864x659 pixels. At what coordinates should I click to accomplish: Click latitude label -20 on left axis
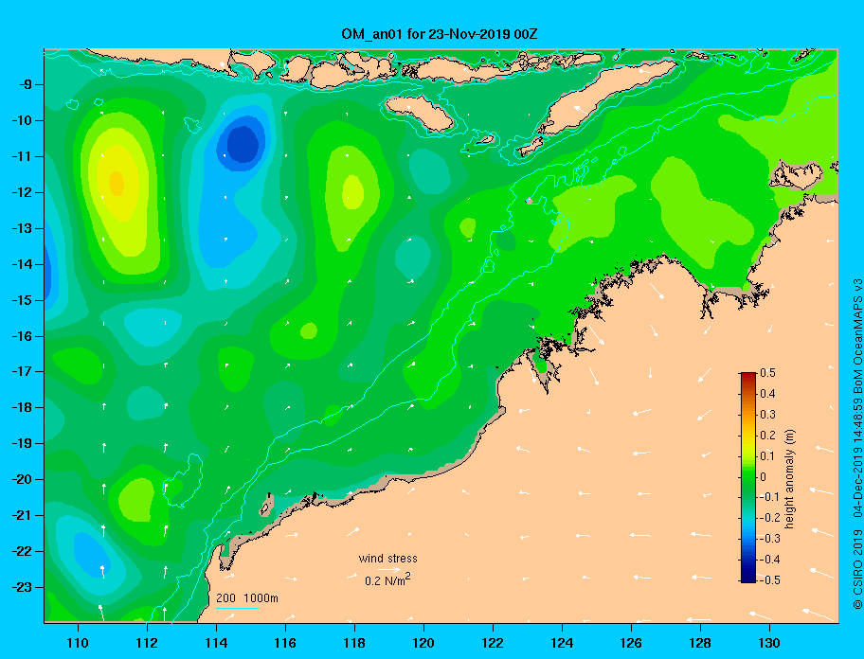22,479
